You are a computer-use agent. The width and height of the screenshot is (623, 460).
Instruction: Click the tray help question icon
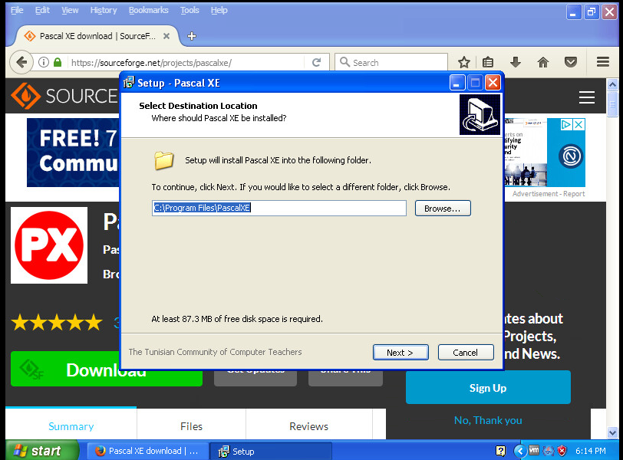pyautogui.click(x=500, y=451)
